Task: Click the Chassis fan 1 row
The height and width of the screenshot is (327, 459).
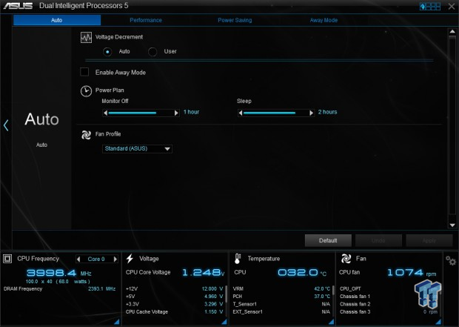Action: coord(389,297)
